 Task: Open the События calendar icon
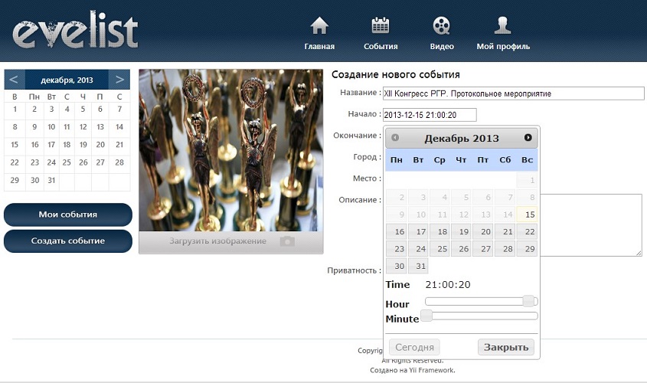click(381, 25)
